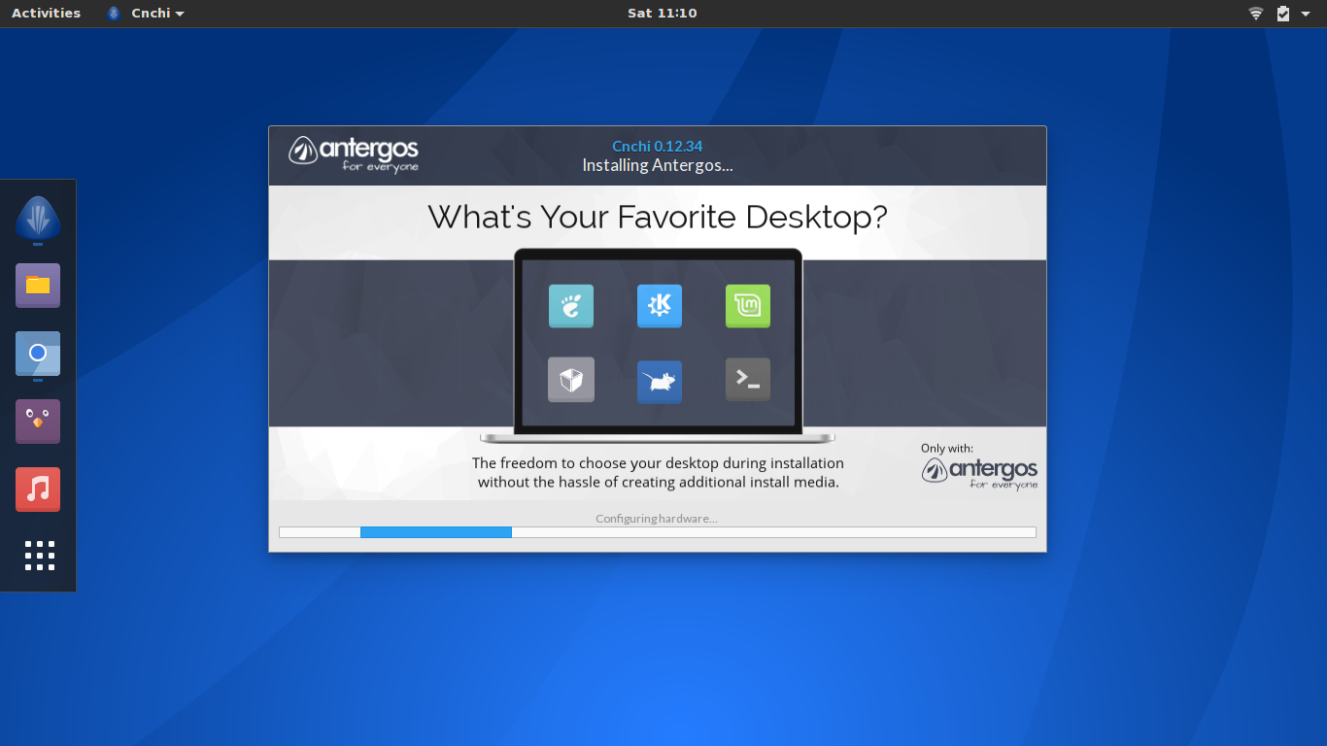
Task: Click the 'Only with: antergos' branding
Action: click(x=979, y=466)
